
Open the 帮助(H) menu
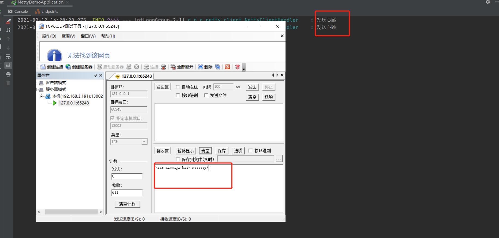[108, 36]
